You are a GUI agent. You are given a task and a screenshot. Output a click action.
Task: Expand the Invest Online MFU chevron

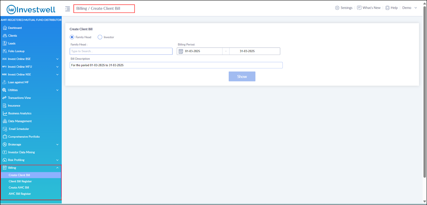pos(57,67)
